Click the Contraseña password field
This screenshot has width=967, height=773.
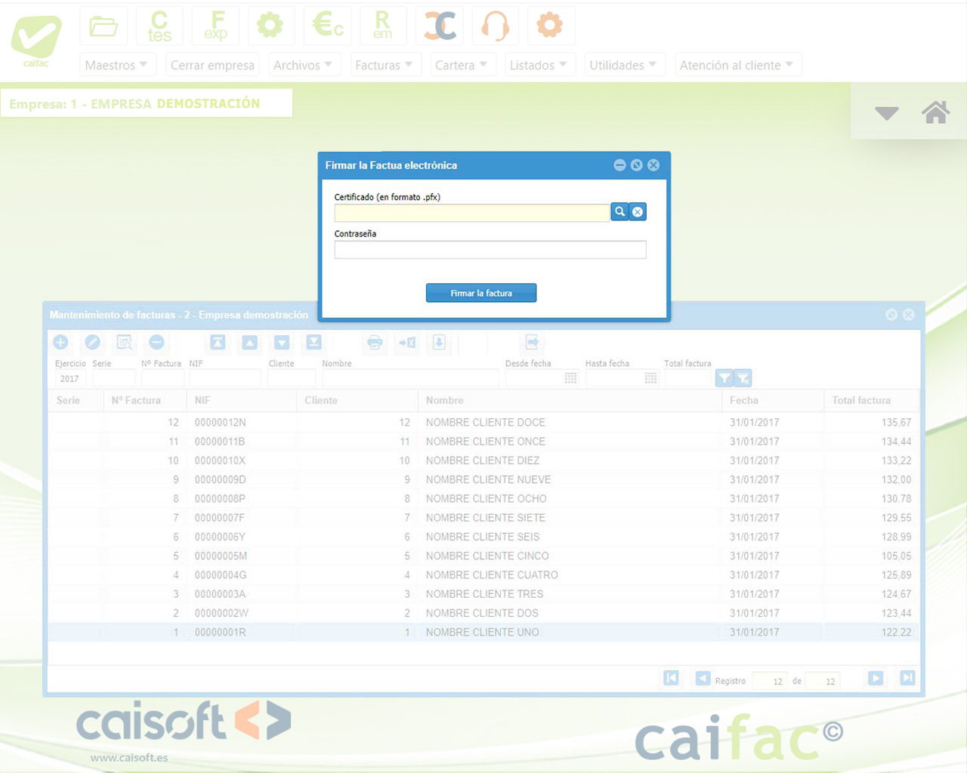pos(490,250)
